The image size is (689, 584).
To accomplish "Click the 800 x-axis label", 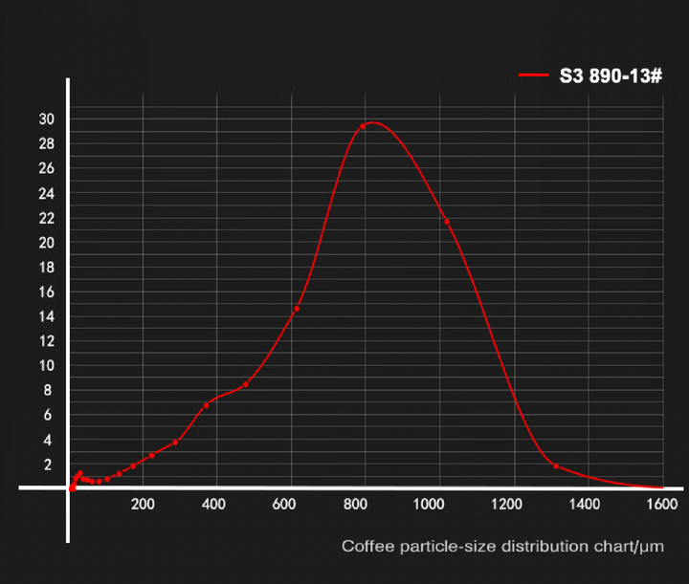I will pos(355,504).
